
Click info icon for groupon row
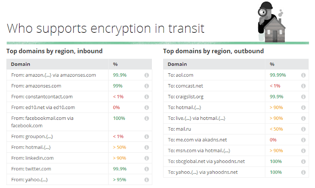147,137
